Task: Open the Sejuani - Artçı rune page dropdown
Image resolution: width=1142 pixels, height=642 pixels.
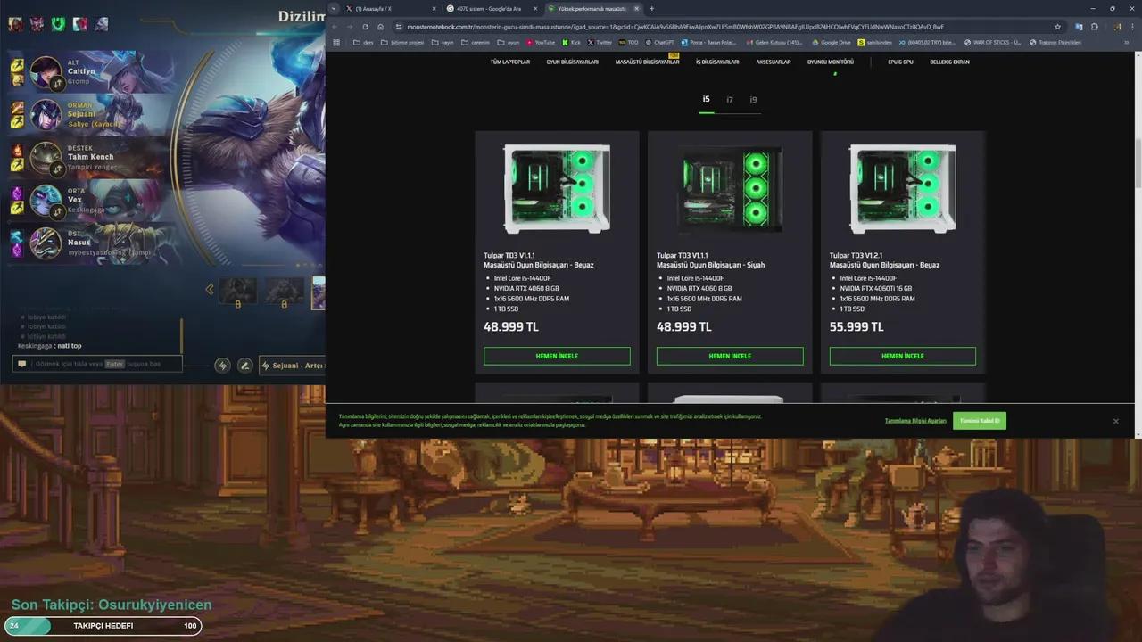Action: tap(293, 366)
